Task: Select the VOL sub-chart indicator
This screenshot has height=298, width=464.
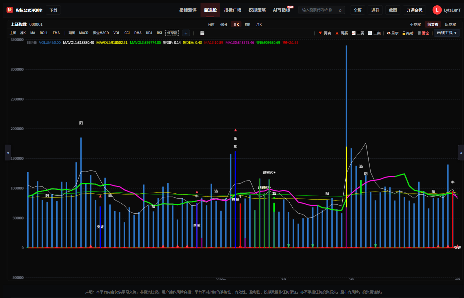Action: click(x=117, y=33)
